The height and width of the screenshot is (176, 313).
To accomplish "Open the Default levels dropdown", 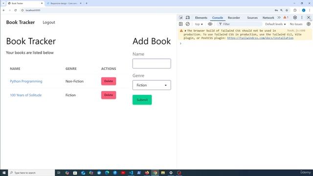I will (275, 24).
